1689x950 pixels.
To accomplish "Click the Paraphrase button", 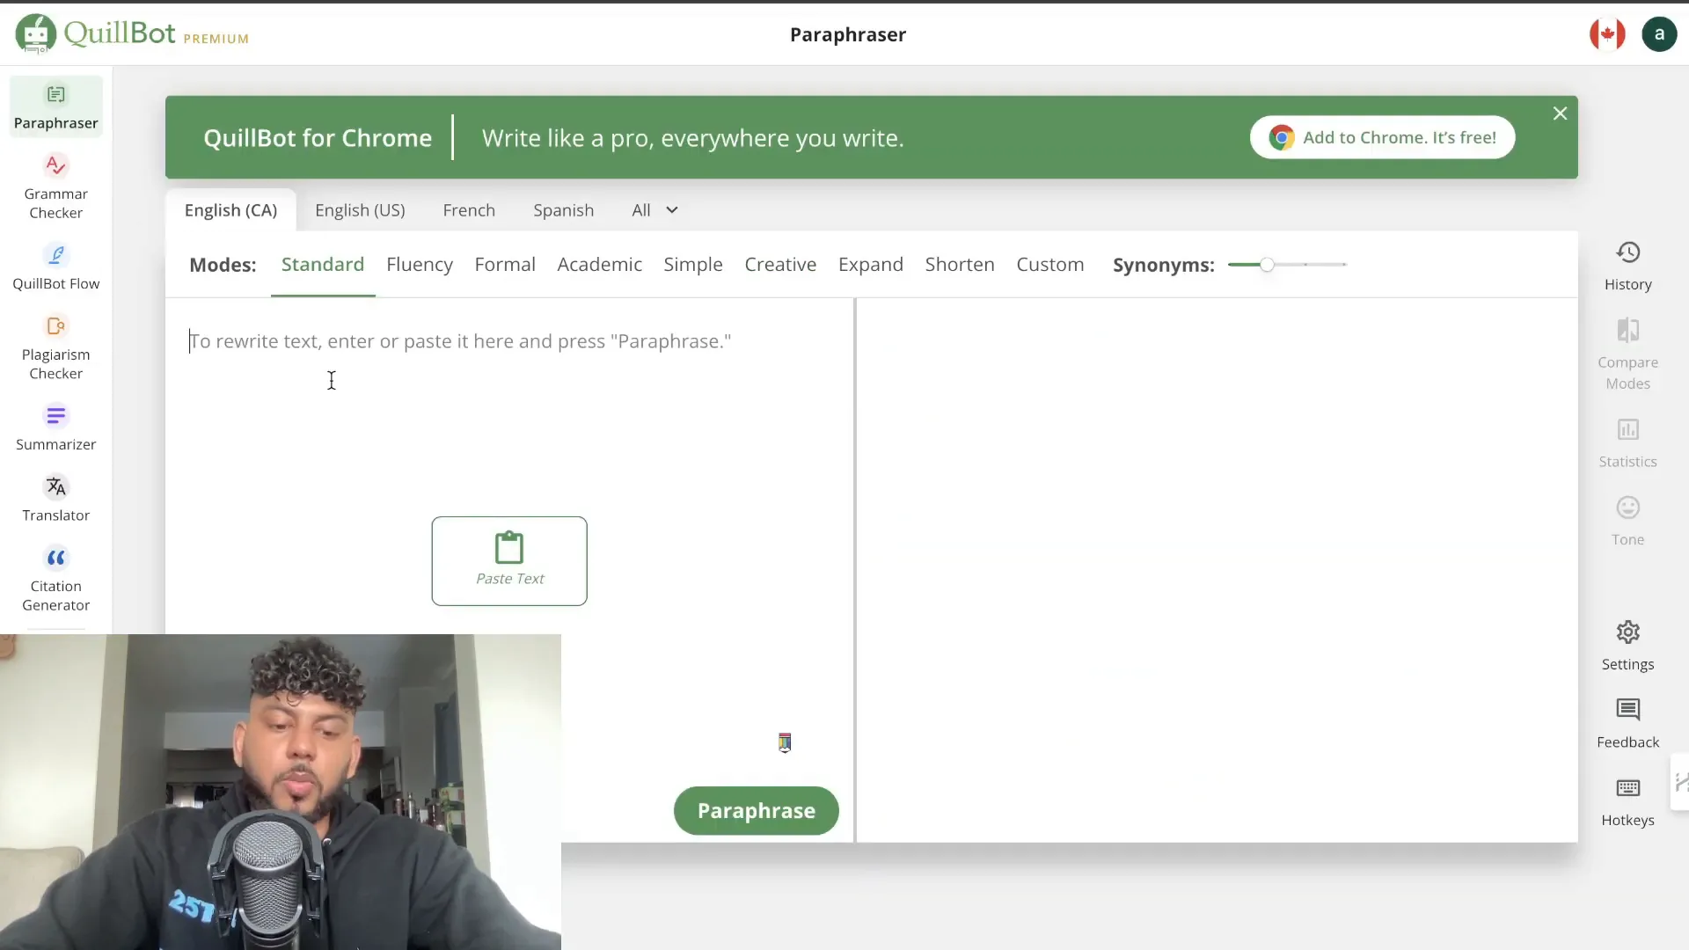I will point(757,809).
